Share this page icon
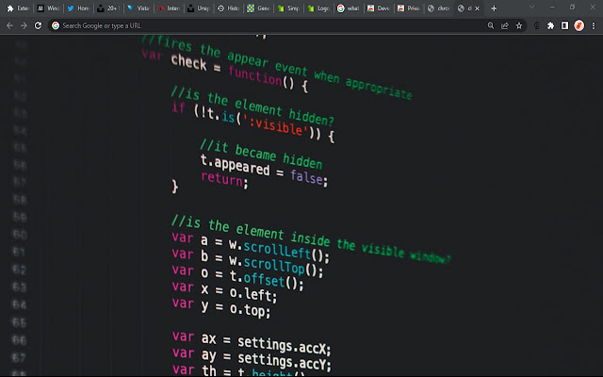603x377 pixels. pos(505,25)
